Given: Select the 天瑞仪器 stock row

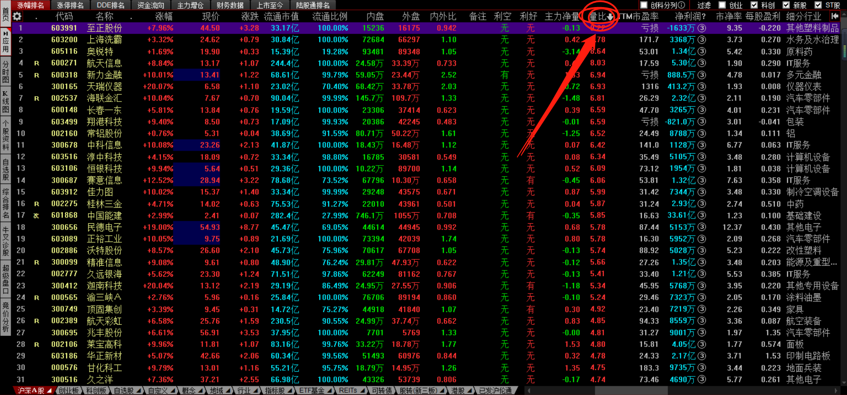Looking at the screenshot, I should click(x=104, y=87).
